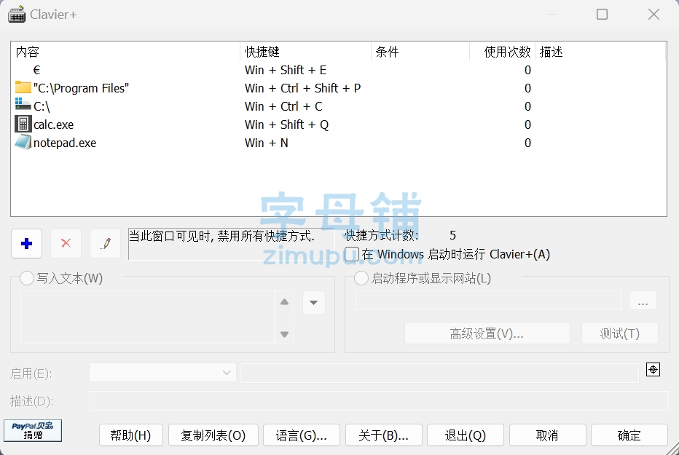Click the 复制列表(O) button
The width and height of the screenshot is (679, 455).
[x=213, y=435]
